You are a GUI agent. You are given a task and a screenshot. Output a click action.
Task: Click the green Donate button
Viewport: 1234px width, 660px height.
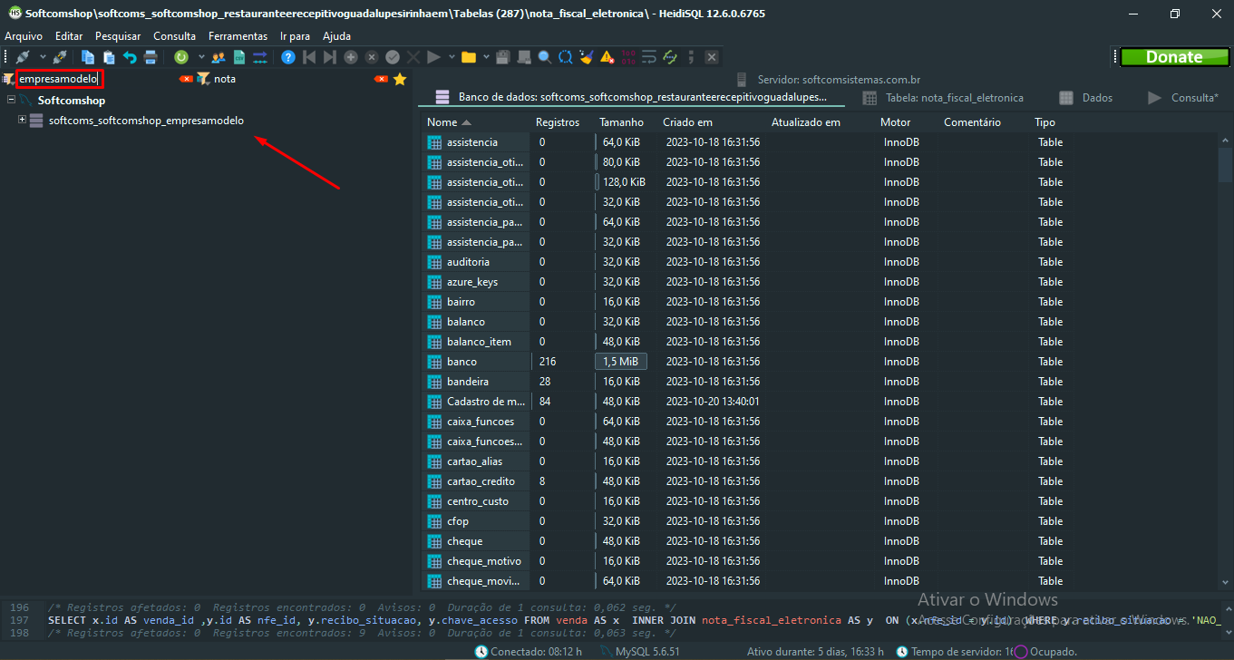[1173, 57]
